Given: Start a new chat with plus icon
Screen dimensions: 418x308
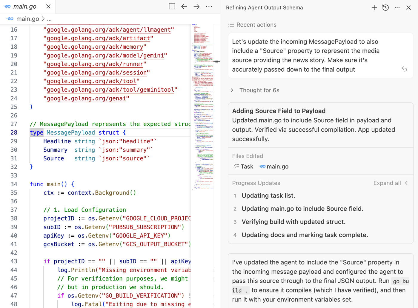Looking at the screenshot, I should click(374, 8).
